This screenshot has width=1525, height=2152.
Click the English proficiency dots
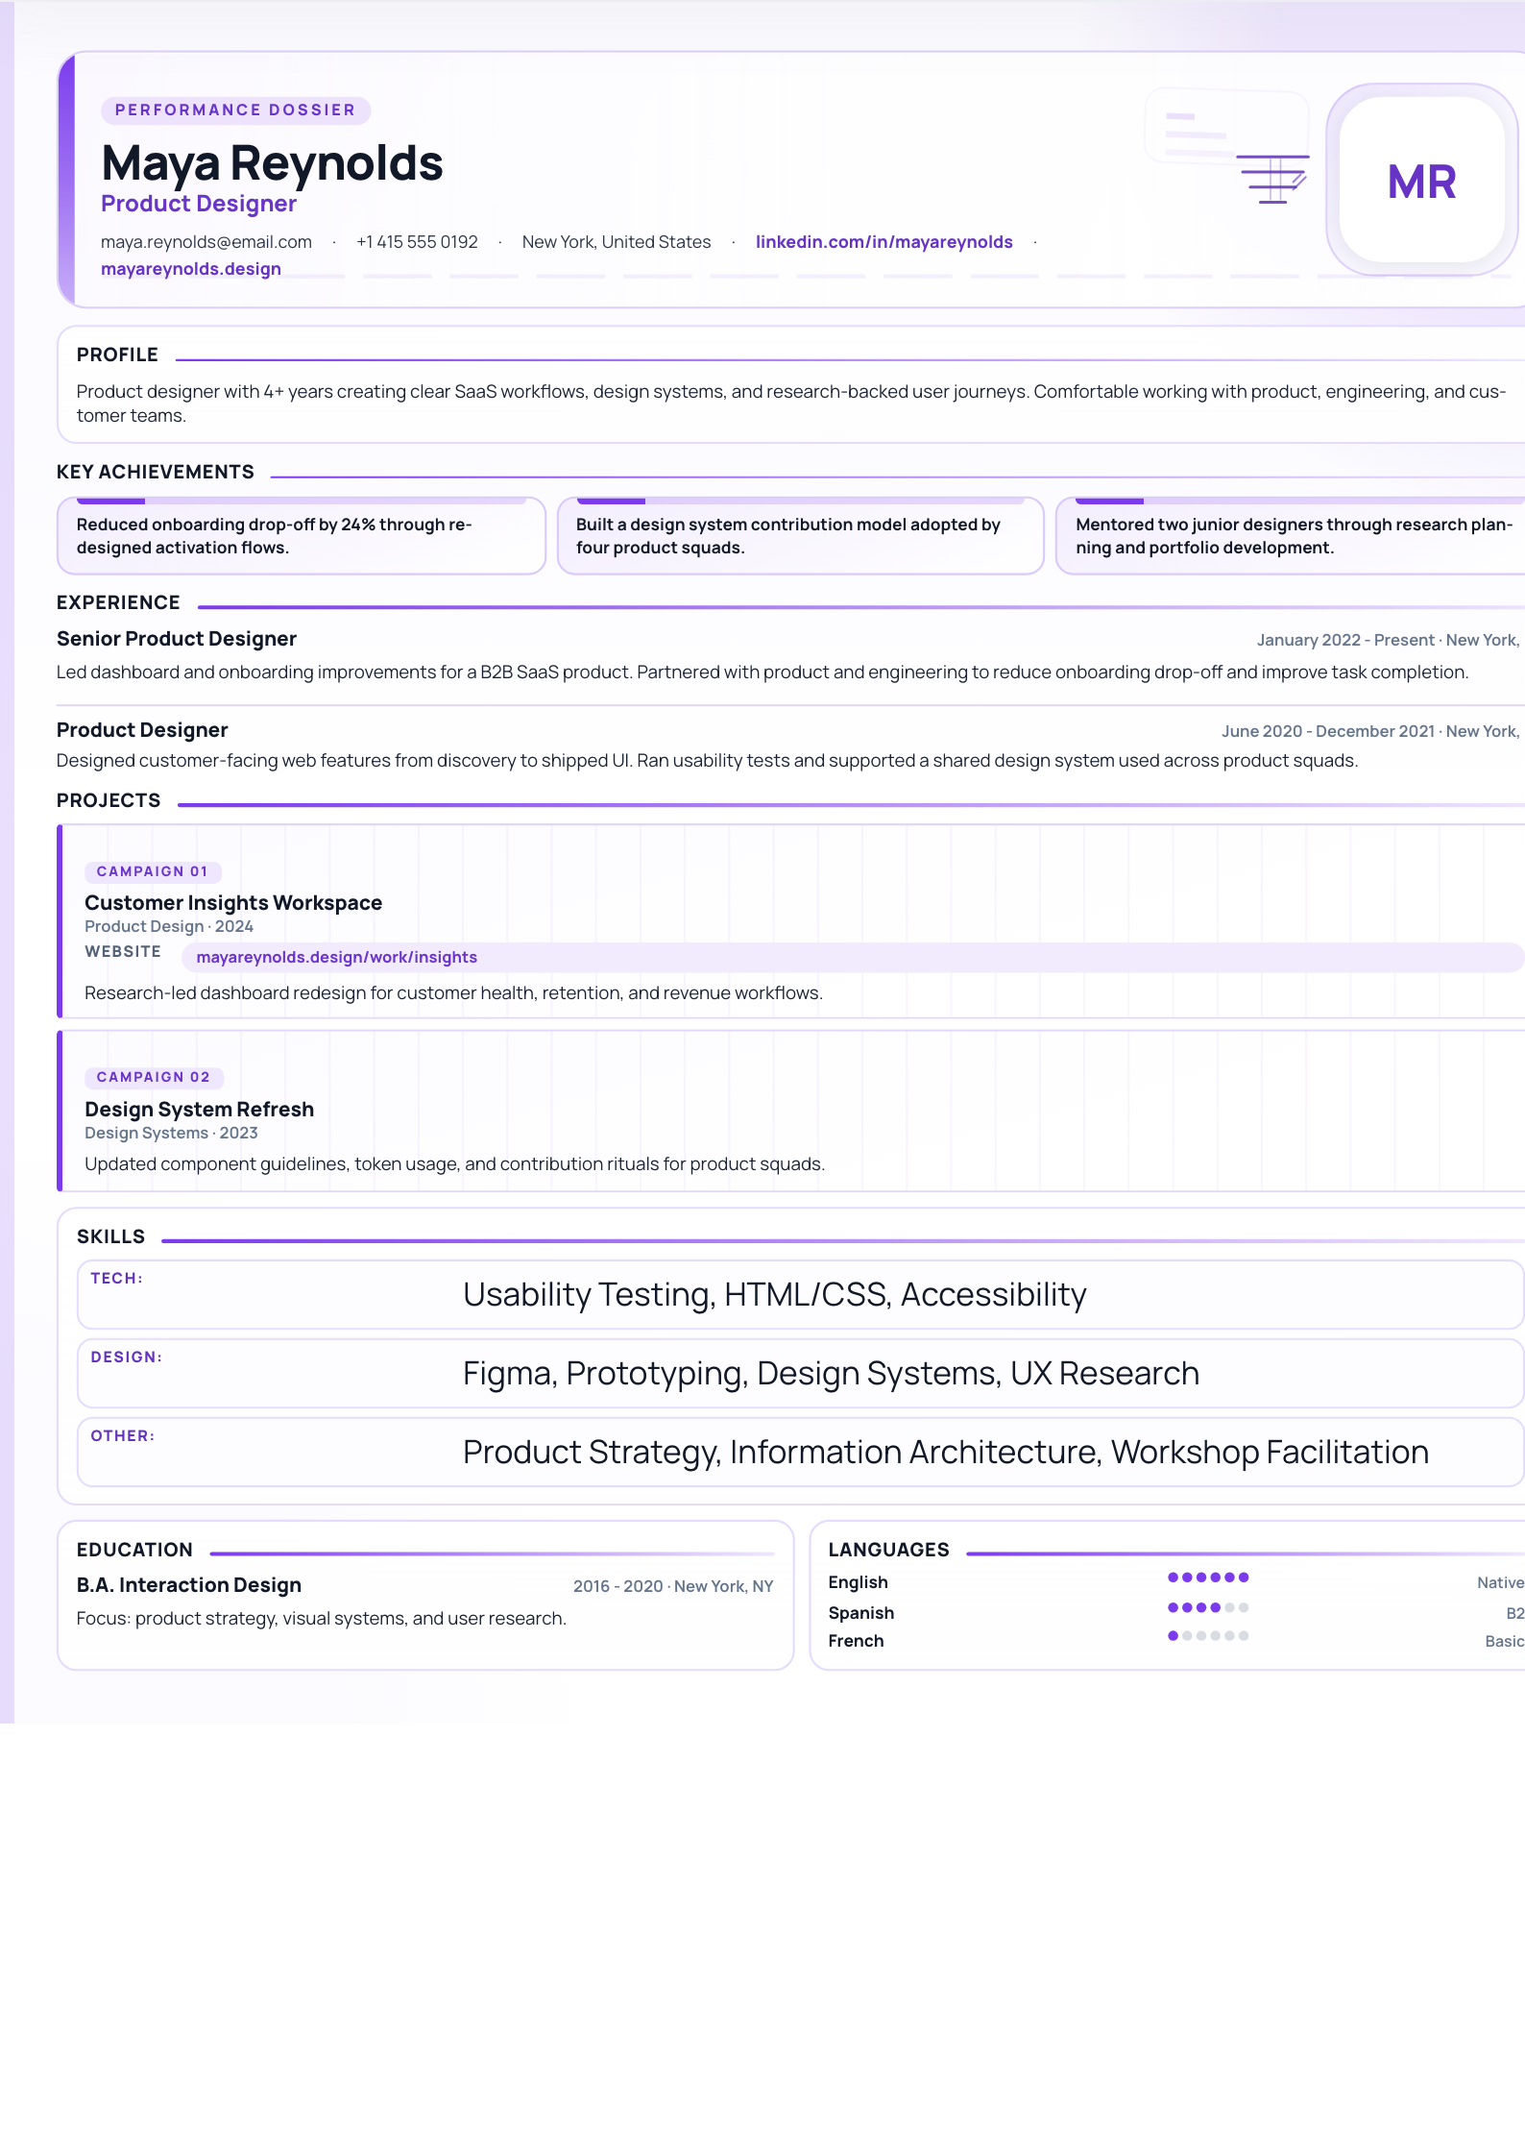pos(1208,1577)
